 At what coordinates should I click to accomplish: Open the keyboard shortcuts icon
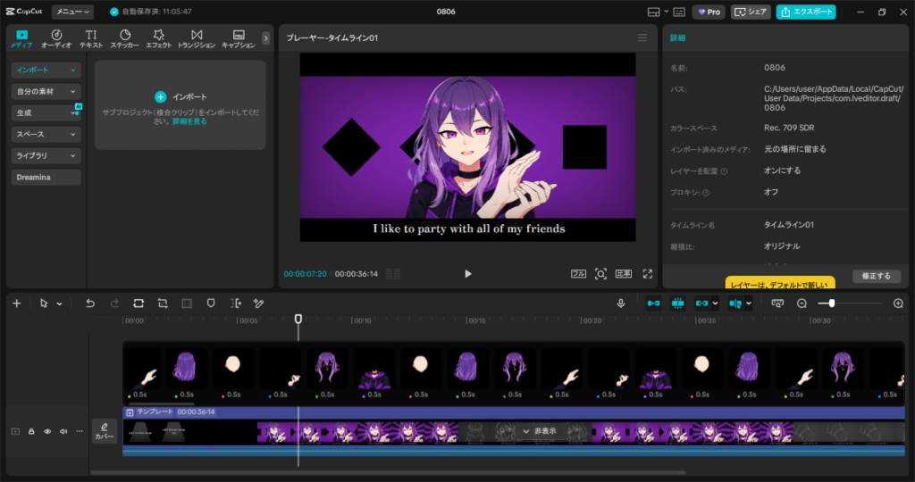coord(679,12)
